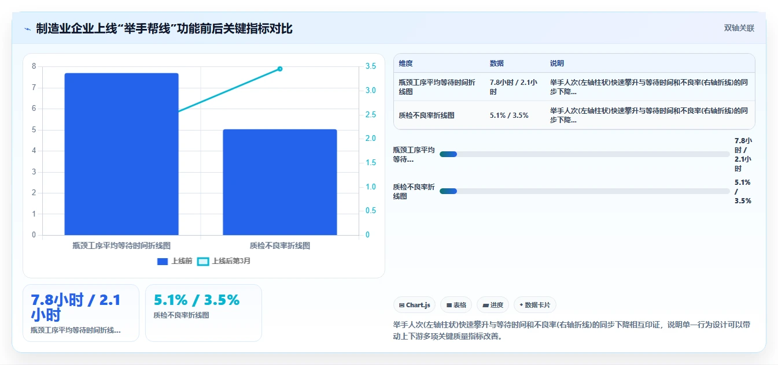Click the progress value 7.8小时 / 2.1小时
Image resolution: width=778 pixels, height=365 pixels.
743,154
